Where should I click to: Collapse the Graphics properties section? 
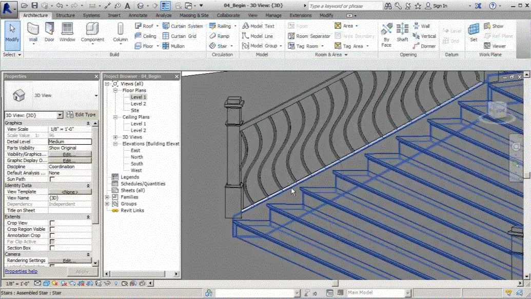88,123
